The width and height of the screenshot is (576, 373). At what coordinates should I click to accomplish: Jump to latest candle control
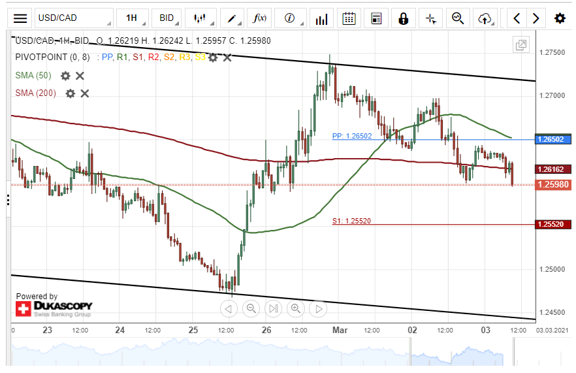tap(273, 309)
